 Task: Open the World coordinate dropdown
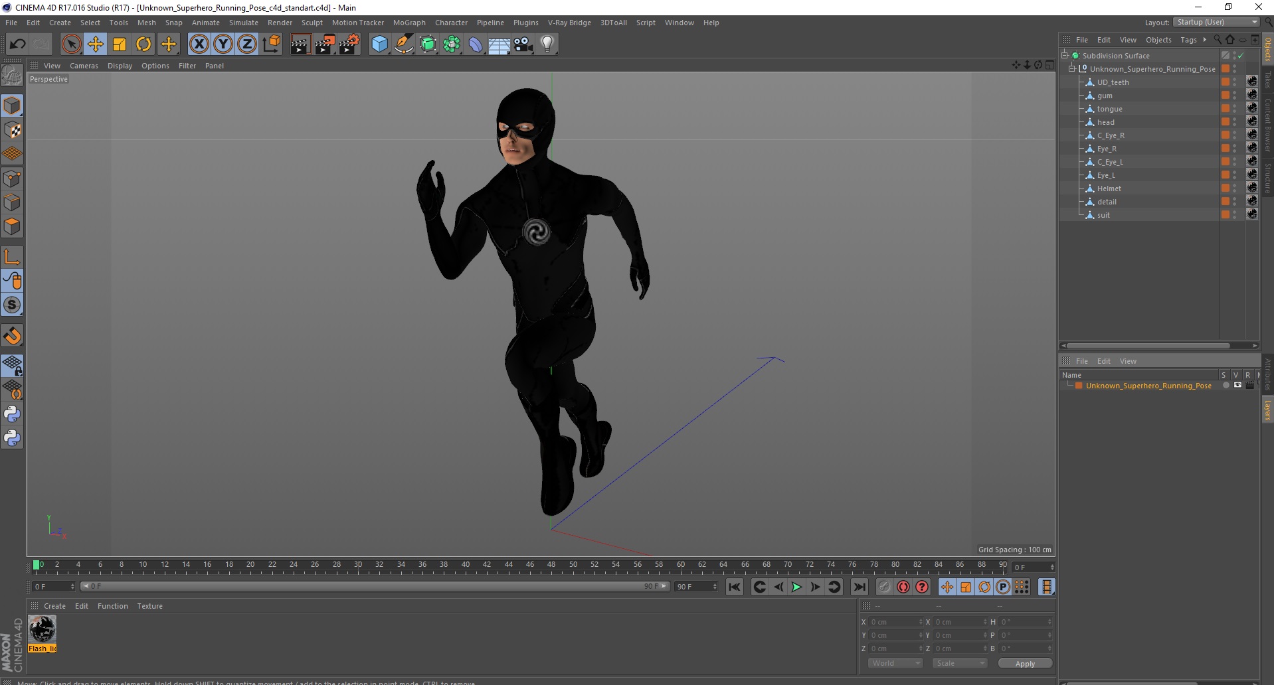point(895,663)
